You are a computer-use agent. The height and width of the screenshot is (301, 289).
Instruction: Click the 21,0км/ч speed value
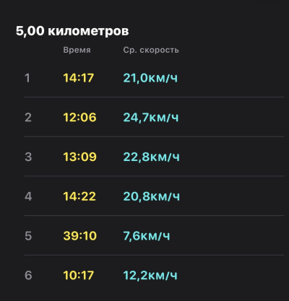click(x=150, y=78)
